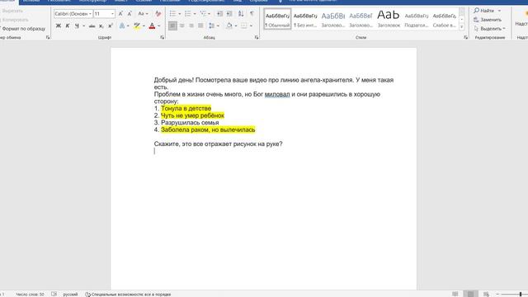Align text right

191,26
